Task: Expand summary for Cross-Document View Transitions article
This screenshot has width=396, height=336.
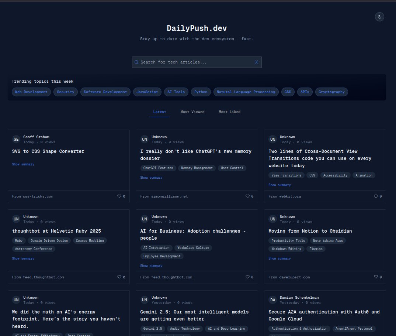Action: (279, 185)
